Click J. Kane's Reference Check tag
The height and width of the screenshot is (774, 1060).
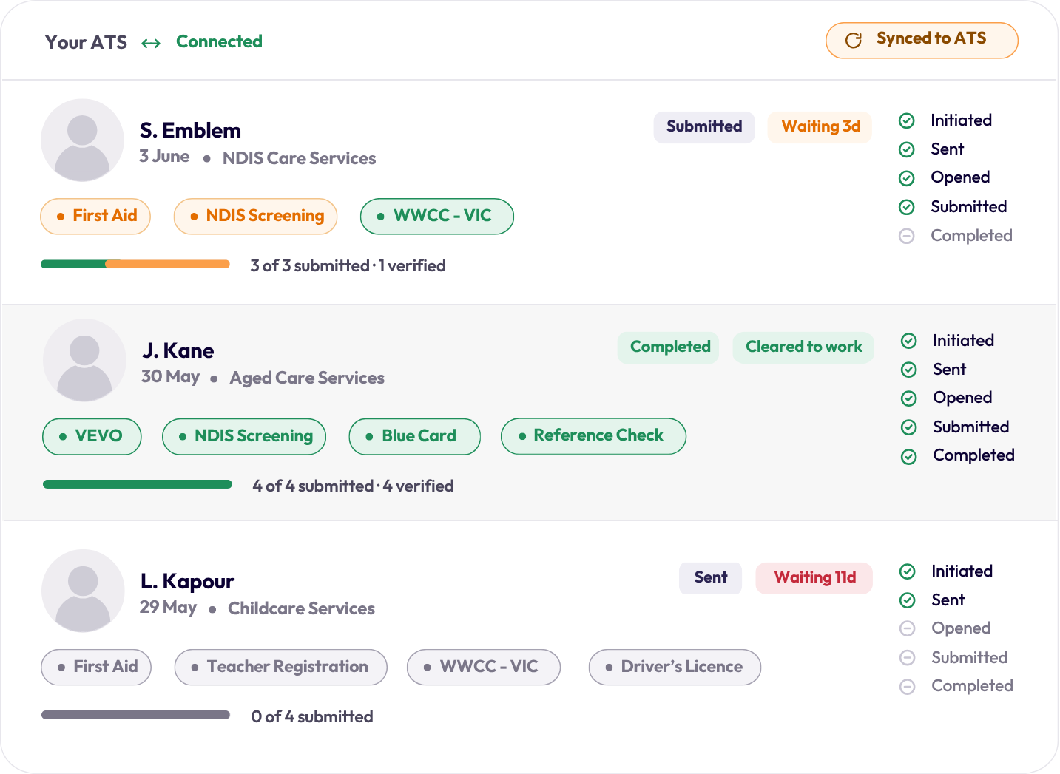click(593, 436)
